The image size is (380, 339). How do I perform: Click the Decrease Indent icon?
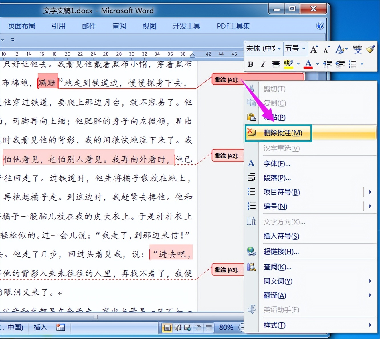click(x=328, y=64)
